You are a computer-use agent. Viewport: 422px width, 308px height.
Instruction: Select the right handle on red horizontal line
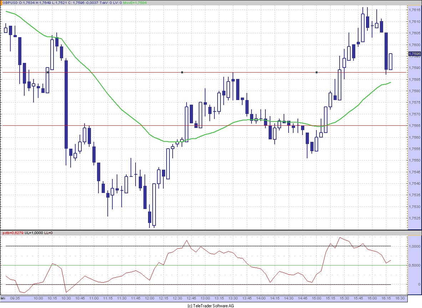[x=316, y=72]
